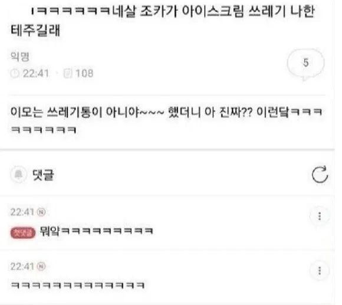The height and width of the screenshot is (305, 342).
Task: Open the three-dot menu on the first comment
Action: pyautogui.click(x=320, y=216)
